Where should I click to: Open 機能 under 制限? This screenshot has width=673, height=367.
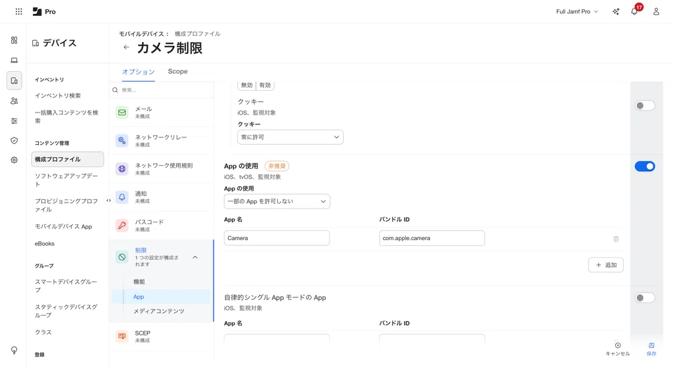coord(139,282)
